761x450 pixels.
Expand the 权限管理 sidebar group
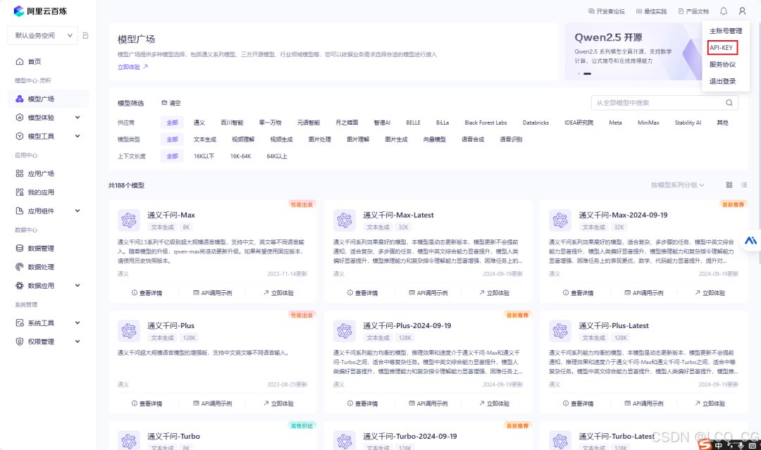click(78, 342)
